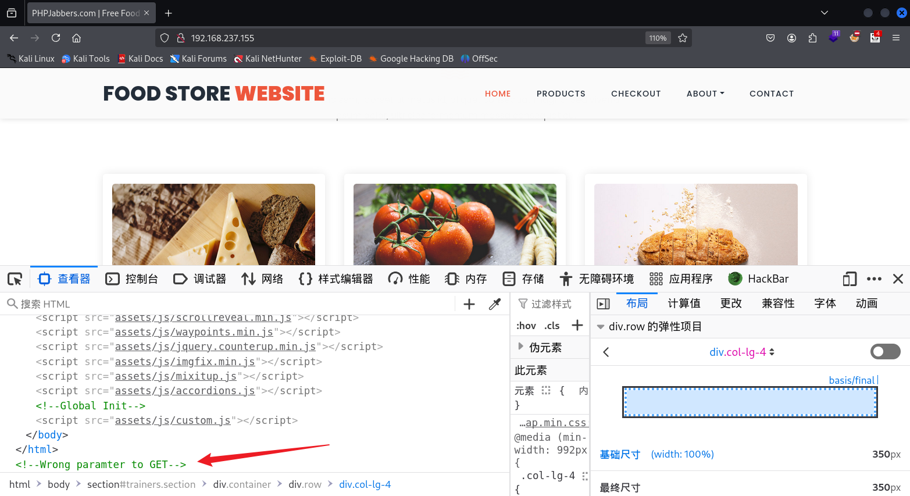Open the Memory (内存) panel
This screenshot has width=910, height=496.
[466, 279]
